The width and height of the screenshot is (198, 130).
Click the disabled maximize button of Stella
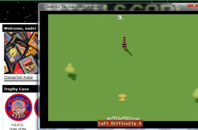point(184,6)
